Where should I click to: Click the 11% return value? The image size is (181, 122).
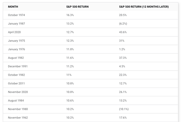pyautogui.click(x=69, y=75)
